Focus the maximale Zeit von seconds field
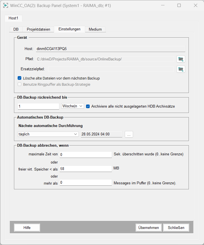204x245 pixels. point(85,155)
